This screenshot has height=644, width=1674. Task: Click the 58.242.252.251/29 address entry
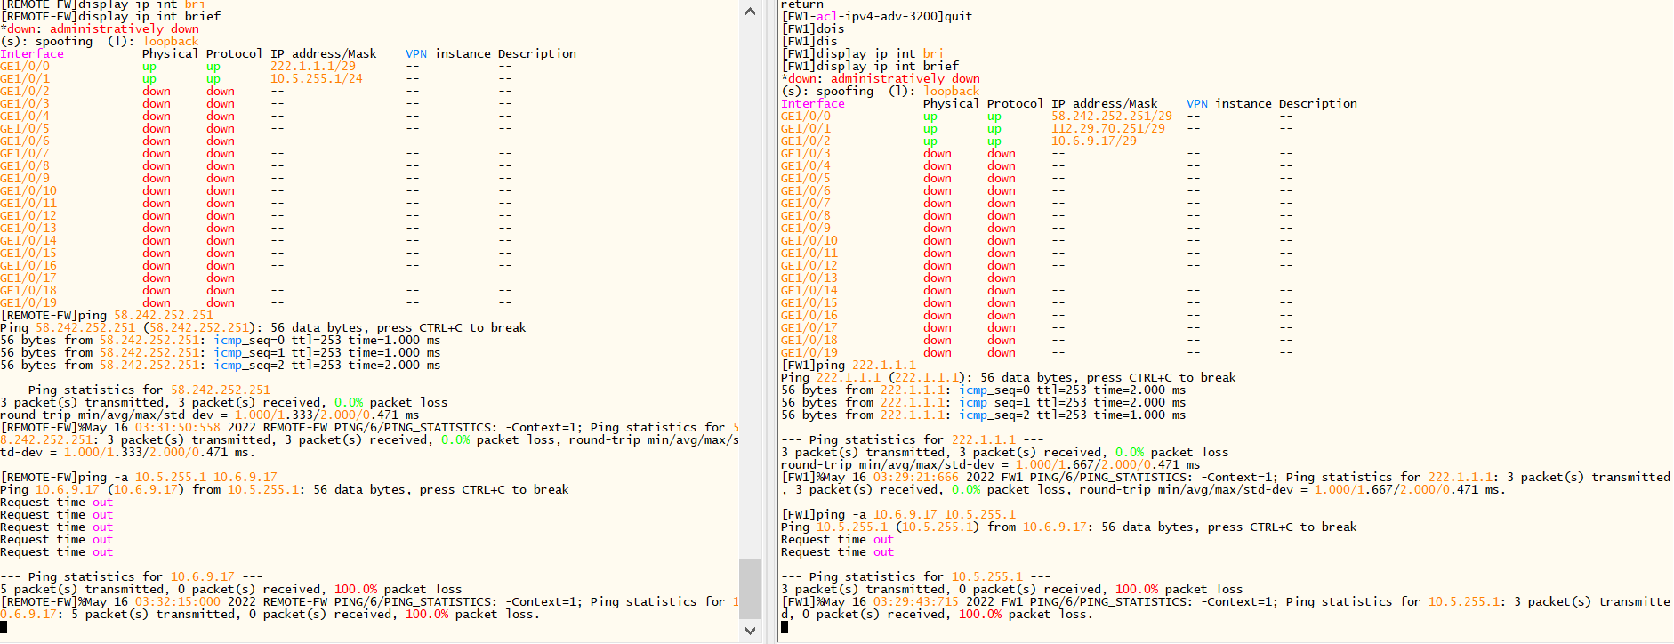pos(1111,117)
